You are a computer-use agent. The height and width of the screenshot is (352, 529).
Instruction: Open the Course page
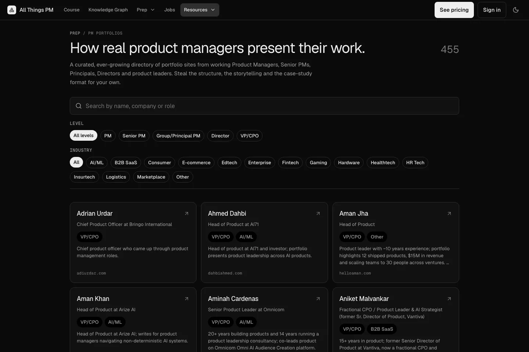coord(72,10)
